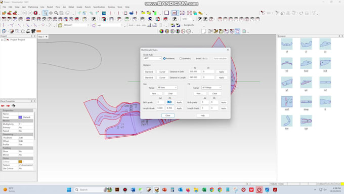The width and height of the screenshot is (344, 194).
Task: Click the Size Length Grade Ch input field
Action: coord(169,108)
